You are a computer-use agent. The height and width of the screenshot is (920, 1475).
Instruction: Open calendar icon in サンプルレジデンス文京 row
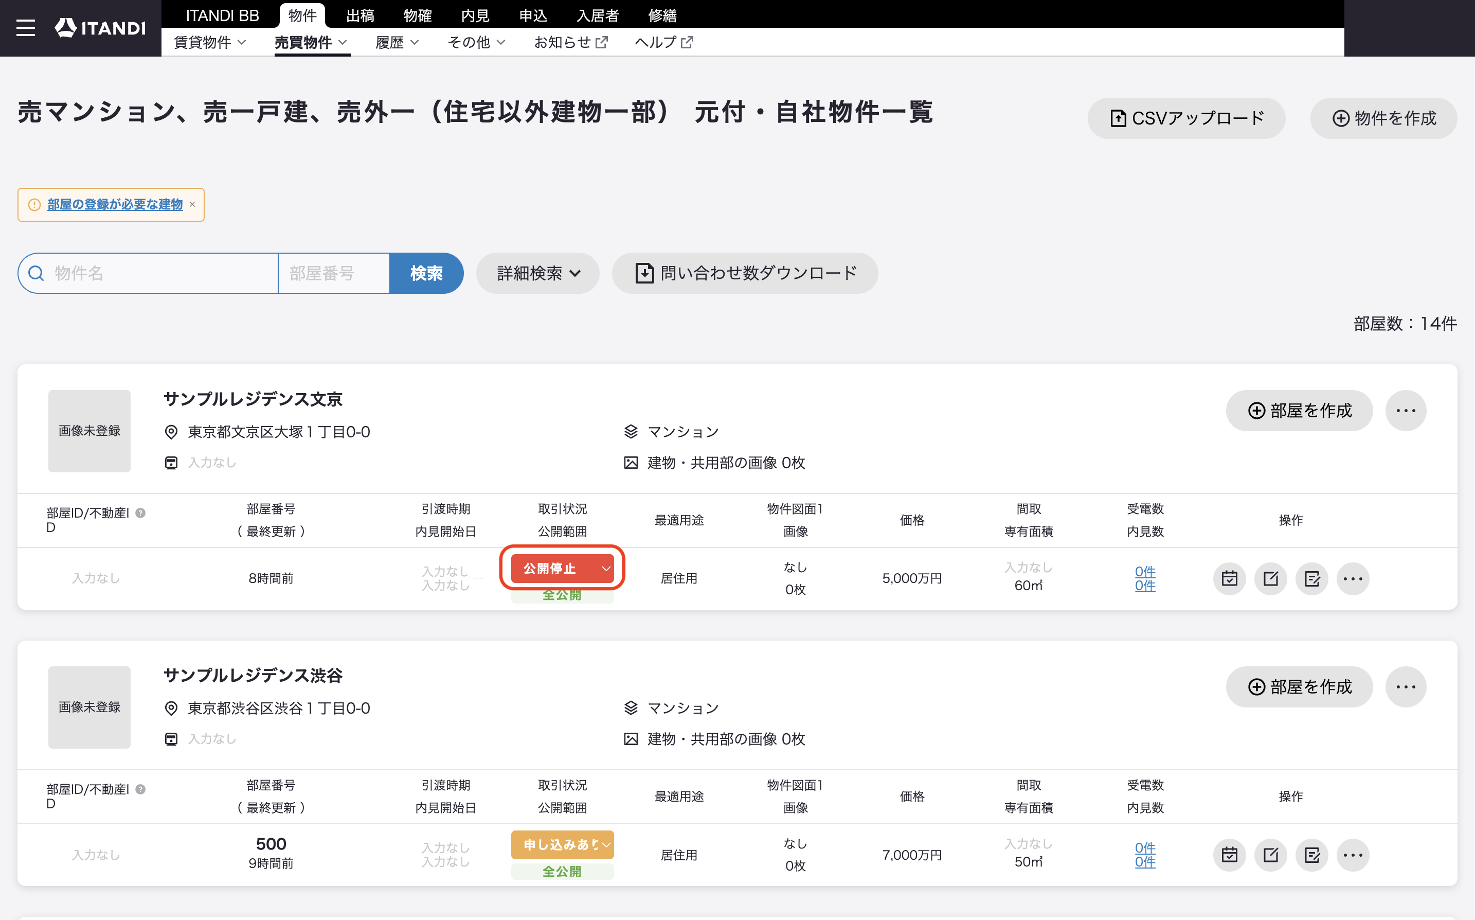pos(1229,578)
